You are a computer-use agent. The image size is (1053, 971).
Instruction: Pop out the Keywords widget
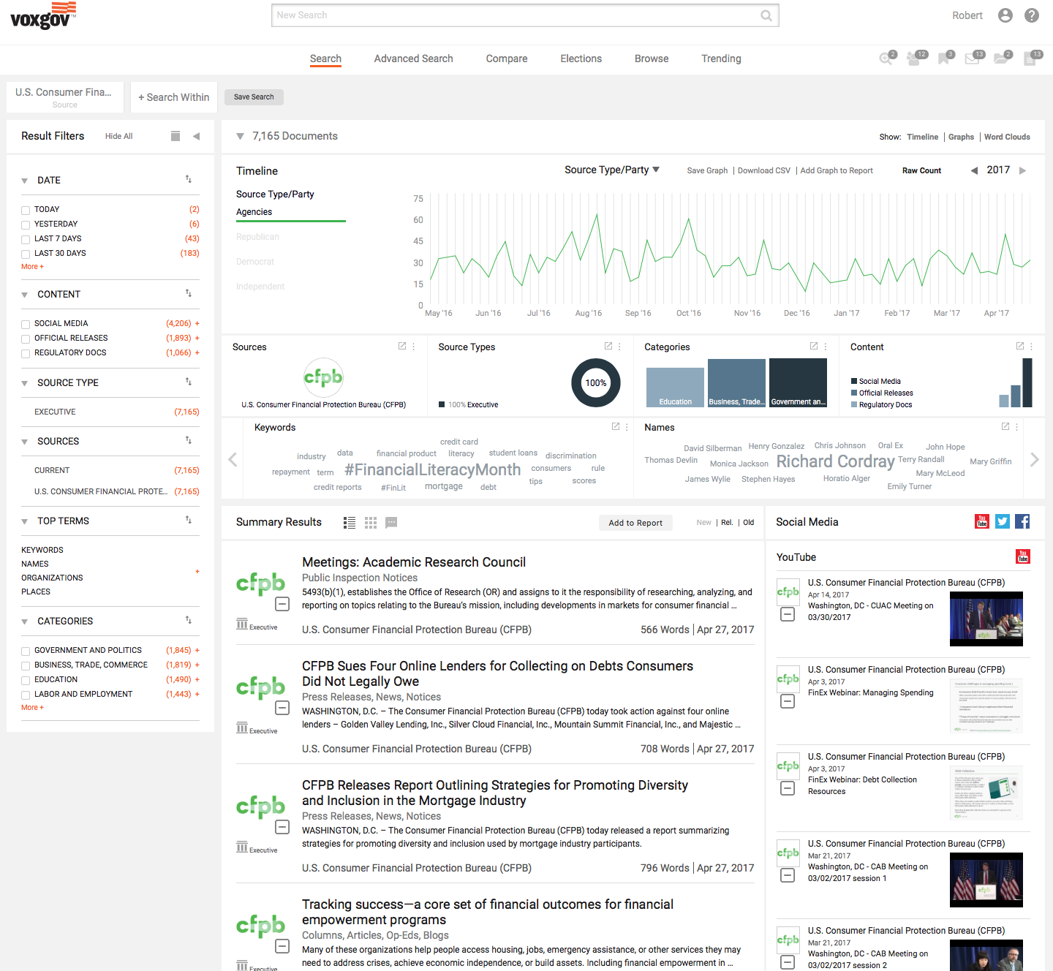click(x=616, y=427)
